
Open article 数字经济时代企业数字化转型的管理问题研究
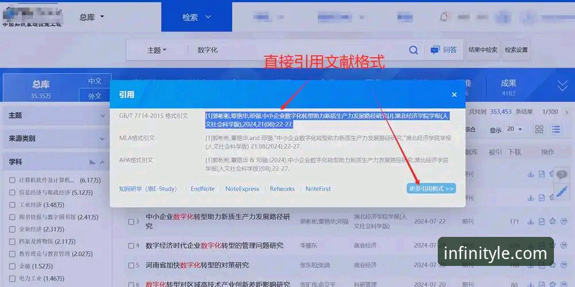point(215,245)
